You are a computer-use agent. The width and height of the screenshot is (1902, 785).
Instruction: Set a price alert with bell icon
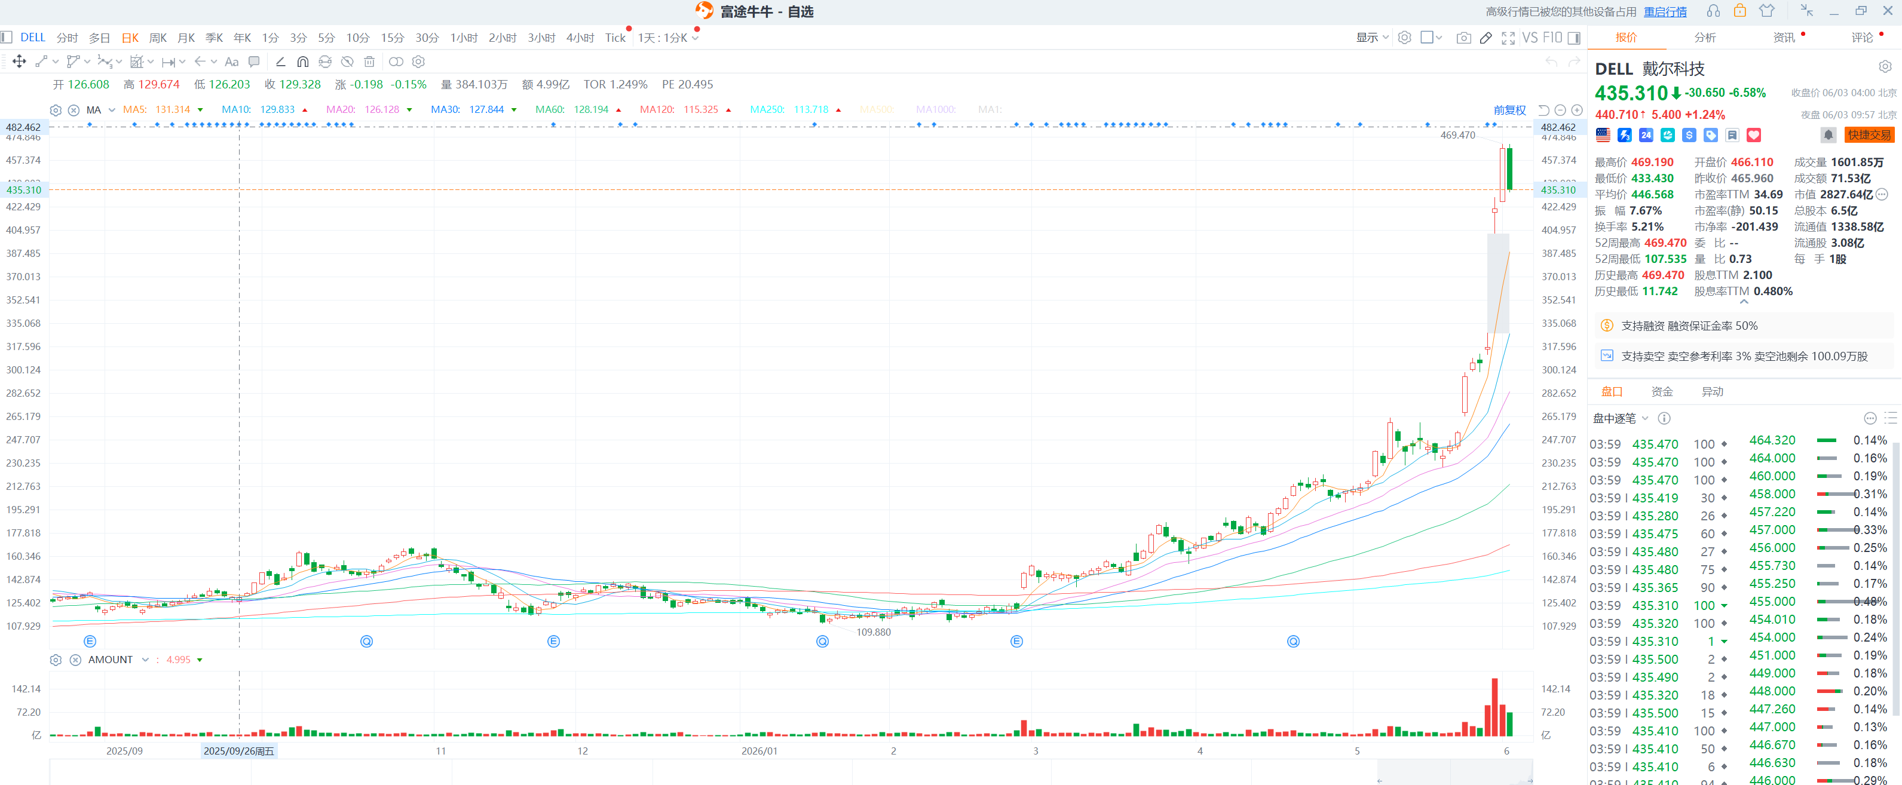[x=1828, y=134]
